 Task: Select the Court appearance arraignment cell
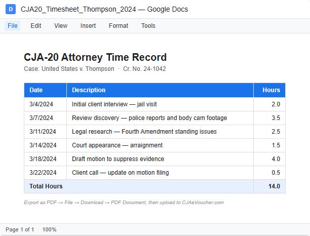click(160, 145)
